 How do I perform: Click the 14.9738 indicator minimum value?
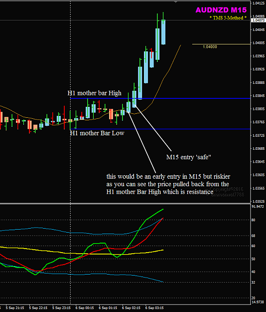click(x=258, y=302)
